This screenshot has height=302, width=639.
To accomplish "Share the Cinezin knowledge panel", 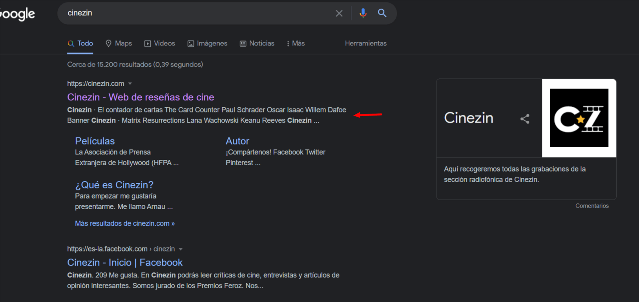I will point(525,119).
